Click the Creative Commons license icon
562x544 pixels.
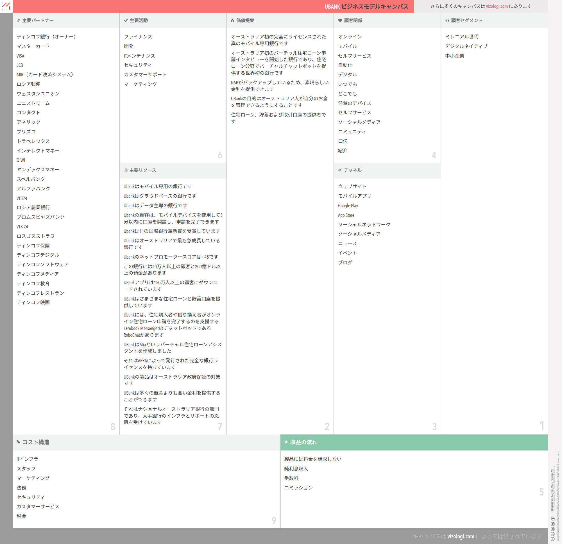point(552,539)
